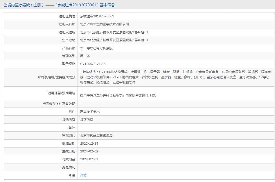Click the 产品技术要求 attachment text
Viewport: 275px width, 182px height.
[x=90, y=112]
